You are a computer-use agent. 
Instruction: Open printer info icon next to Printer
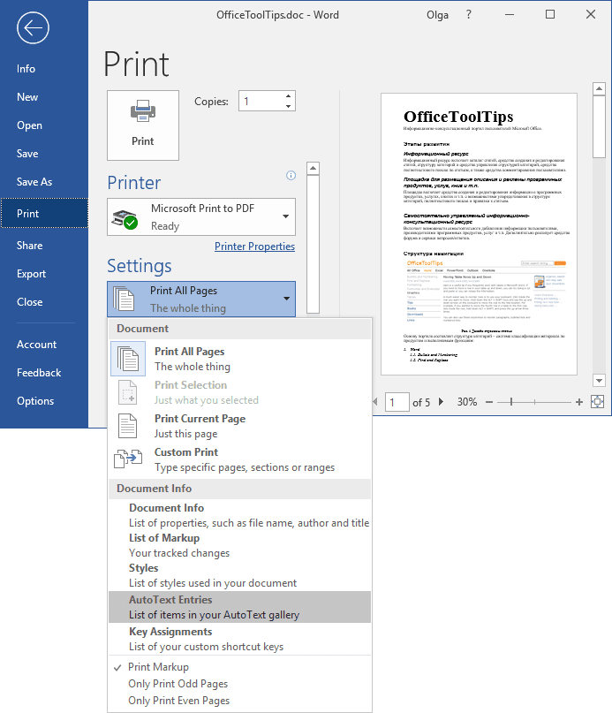[x=291, y=176]
